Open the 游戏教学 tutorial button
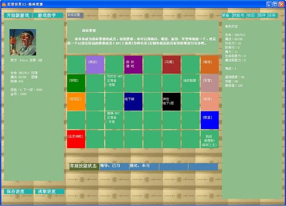Image resolution: width=286 pixels, height=206 pixels. click(48, 16)
